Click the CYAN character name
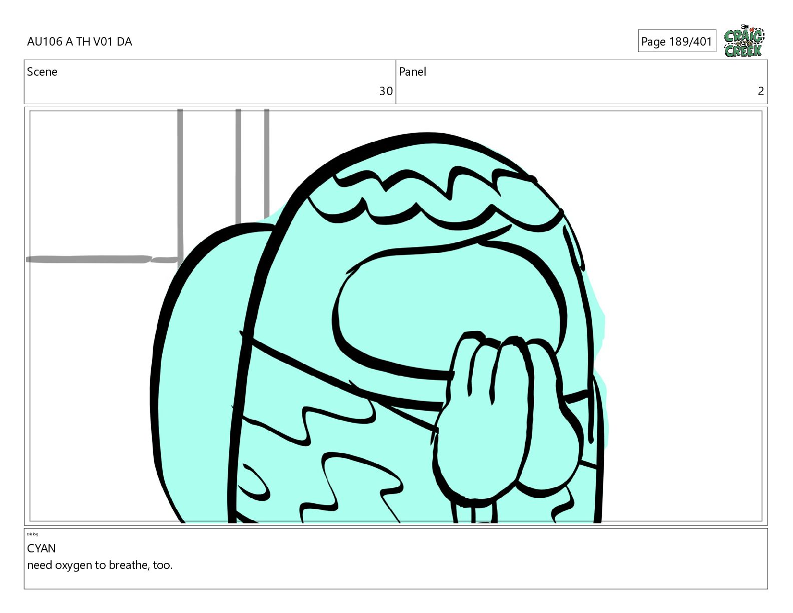The width and height of the screenshot is (793, 613). [42, 548]
